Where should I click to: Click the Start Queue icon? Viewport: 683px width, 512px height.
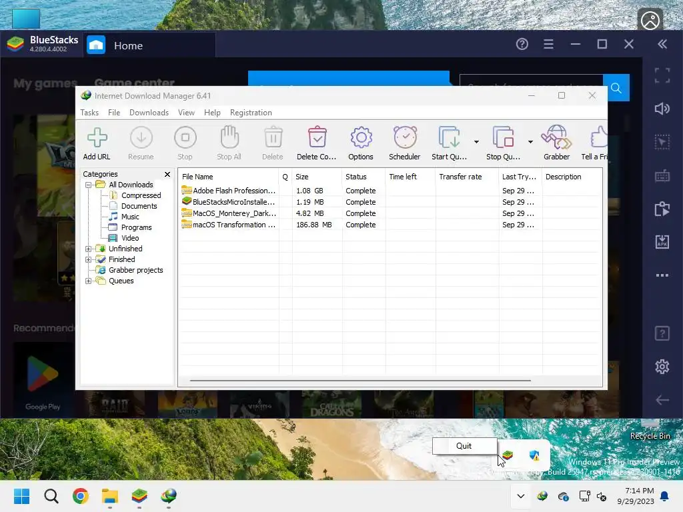(449, 137)
